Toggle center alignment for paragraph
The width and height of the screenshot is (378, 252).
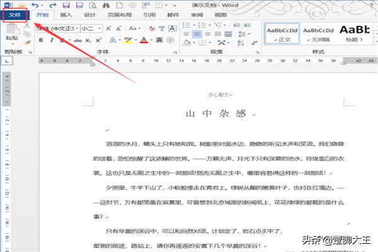(x=197, y=33)
